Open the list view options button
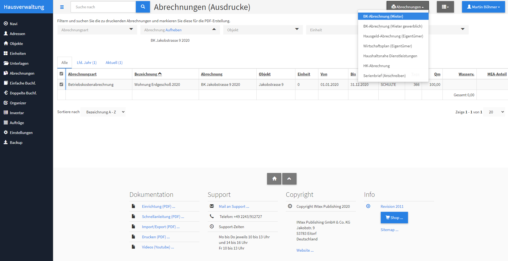Viewport: 508px width, 261px height. coord(445,7)
